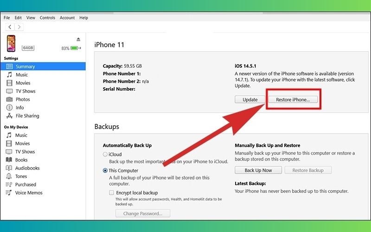Click the Update button

pos(250,100)
